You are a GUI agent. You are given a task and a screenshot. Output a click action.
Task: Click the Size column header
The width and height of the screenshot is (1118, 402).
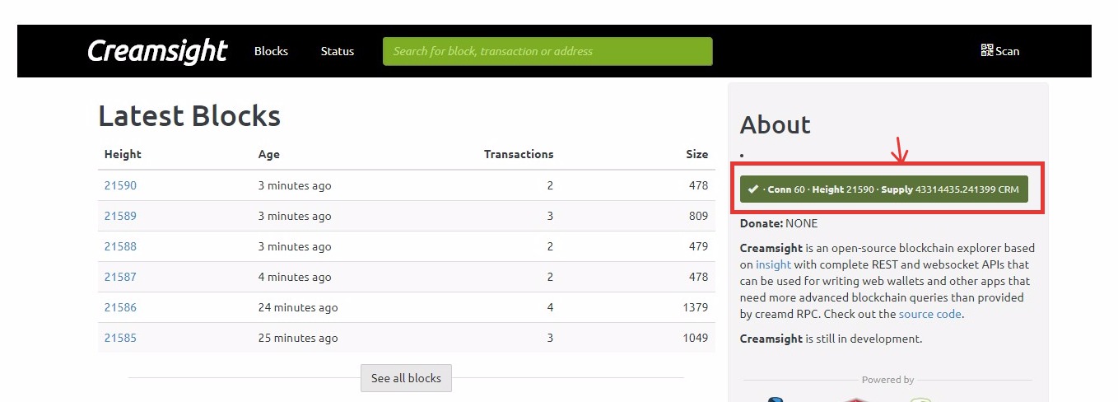point(696,154)
